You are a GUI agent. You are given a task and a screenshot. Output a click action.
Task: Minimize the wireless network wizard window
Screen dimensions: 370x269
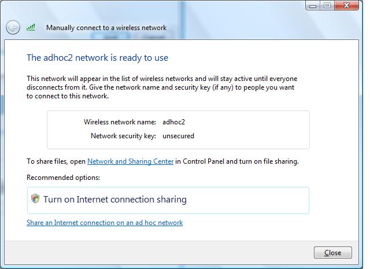pos(313,6)
